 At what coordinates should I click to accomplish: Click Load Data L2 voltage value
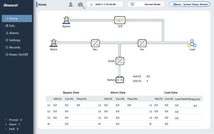(x=156, y=111)
